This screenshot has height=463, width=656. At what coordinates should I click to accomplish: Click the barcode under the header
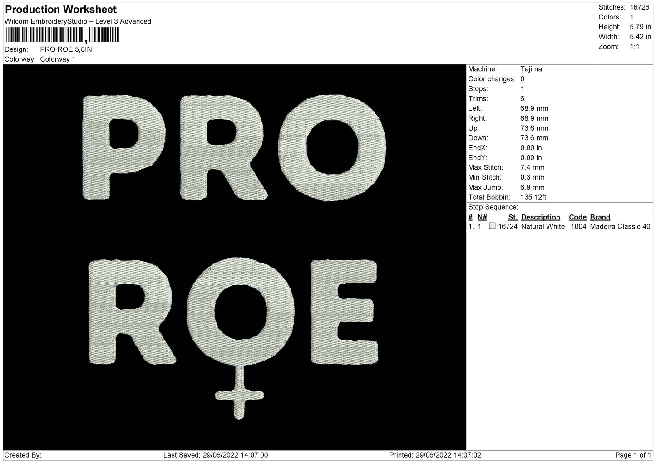[x=62, y=35]
